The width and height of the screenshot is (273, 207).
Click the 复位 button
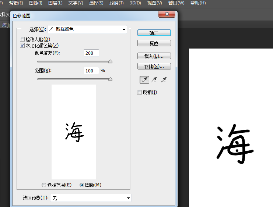[x=154, y=43]
